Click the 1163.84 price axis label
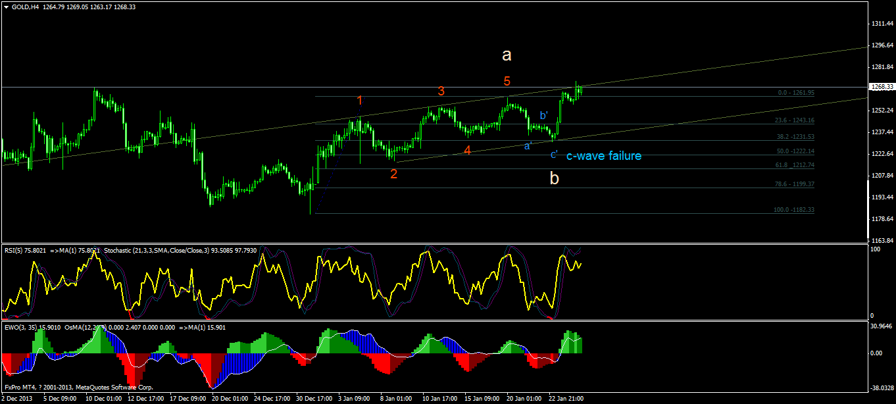Image resolution: width=896 pixels, height=404 pixels. tap(882, 241)
